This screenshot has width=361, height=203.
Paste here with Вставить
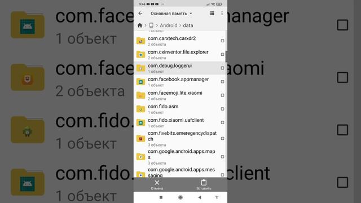point(204,185)
